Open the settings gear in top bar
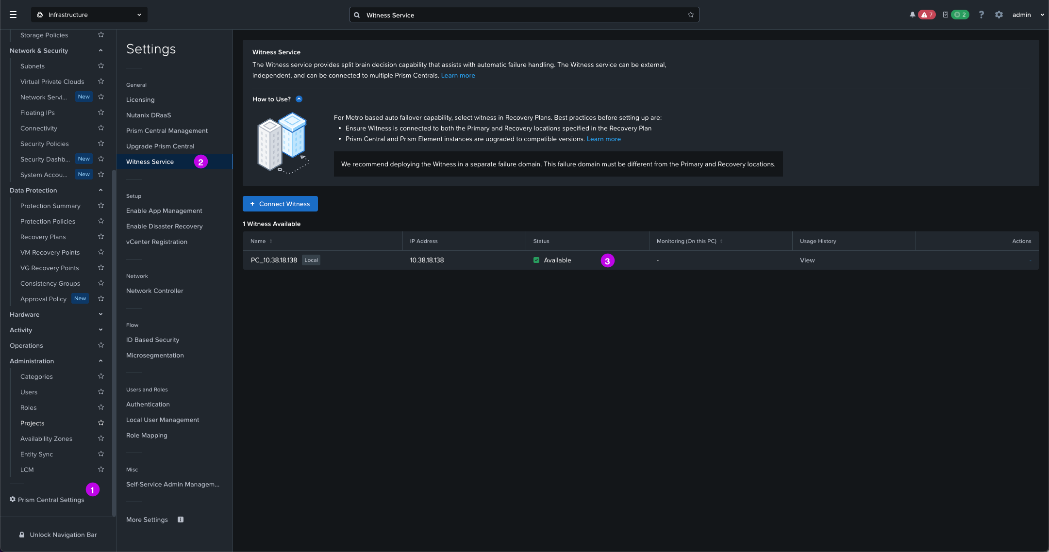The image size is (1049, 552). (x=999, y=15)
